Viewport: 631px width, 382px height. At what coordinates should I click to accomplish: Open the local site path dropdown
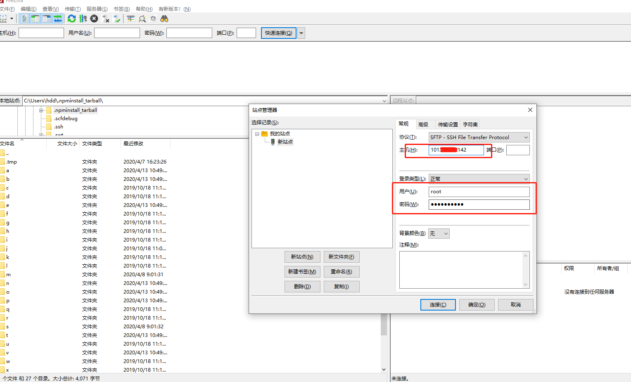point(384,100)
